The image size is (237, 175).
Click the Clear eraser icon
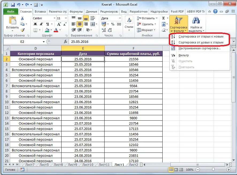[x=163, y=30]
